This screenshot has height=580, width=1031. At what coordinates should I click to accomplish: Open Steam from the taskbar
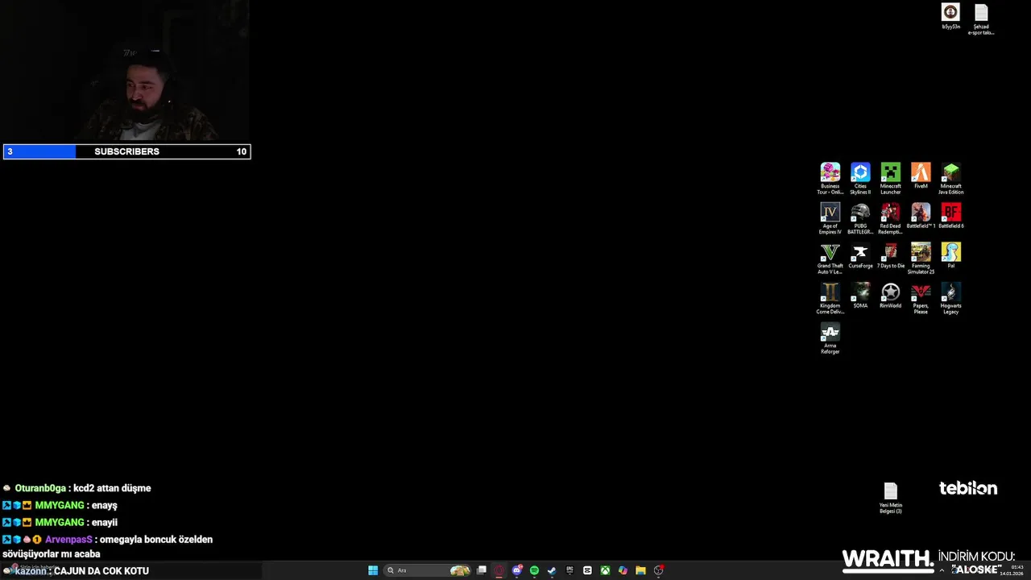[x=552, y=570]
